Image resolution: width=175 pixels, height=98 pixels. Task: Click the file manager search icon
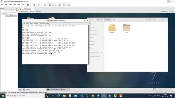(147, 20)
